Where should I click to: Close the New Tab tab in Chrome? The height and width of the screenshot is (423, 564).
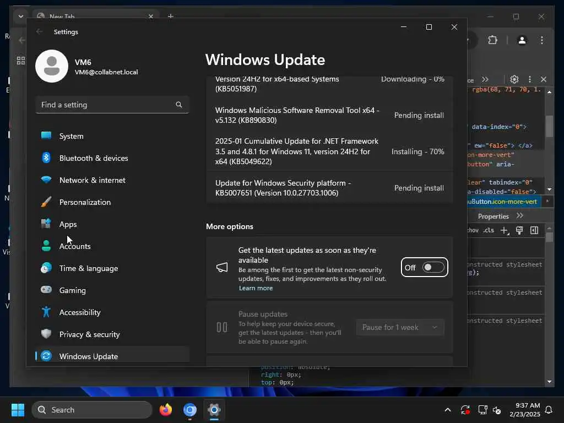(x=151, y=16)
